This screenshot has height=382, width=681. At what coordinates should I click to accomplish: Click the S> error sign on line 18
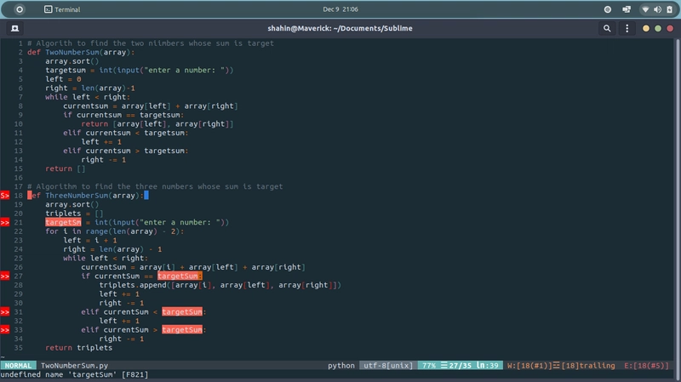point(5,195)
